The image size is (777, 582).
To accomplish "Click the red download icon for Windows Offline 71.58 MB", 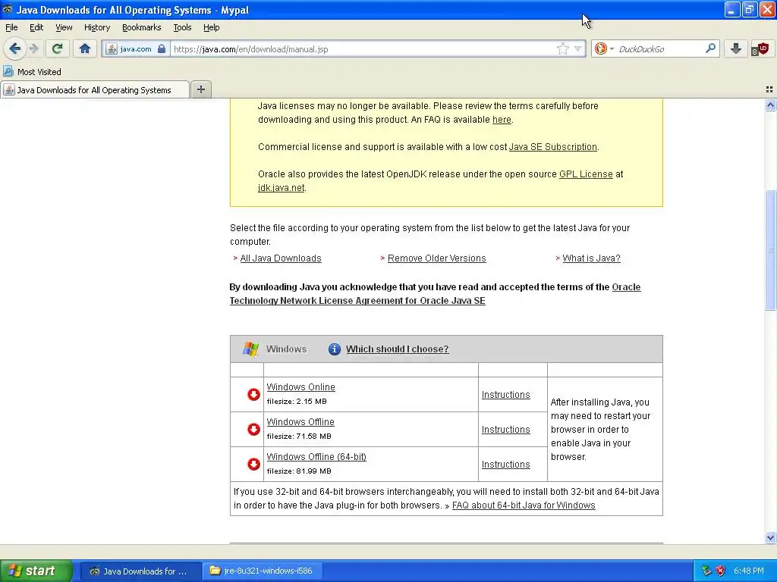I will click(x=253, y=429).
